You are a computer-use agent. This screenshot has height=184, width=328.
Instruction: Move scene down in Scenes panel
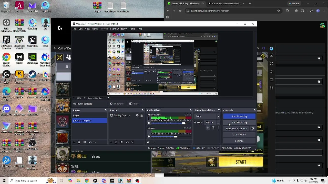(x=95, y=142)
